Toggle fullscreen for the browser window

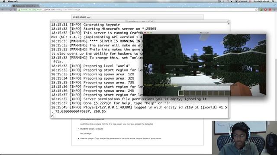coord(275,5)
